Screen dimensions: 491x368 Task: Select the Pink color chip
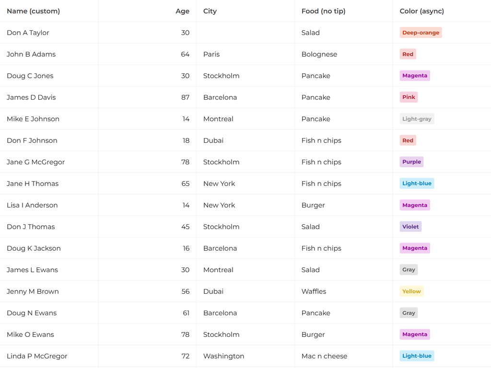[x=409, y=97]
